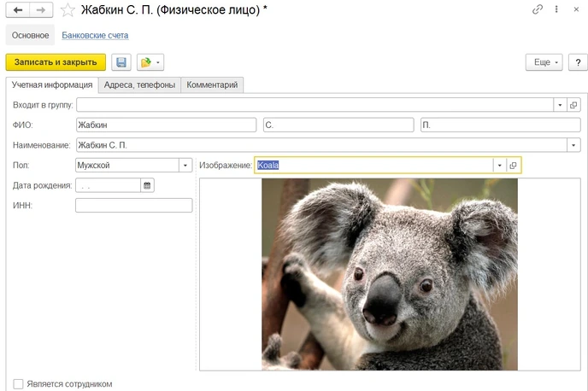Click the save floppy disk icon
The image size is (588, 391).
click(121, 62)
